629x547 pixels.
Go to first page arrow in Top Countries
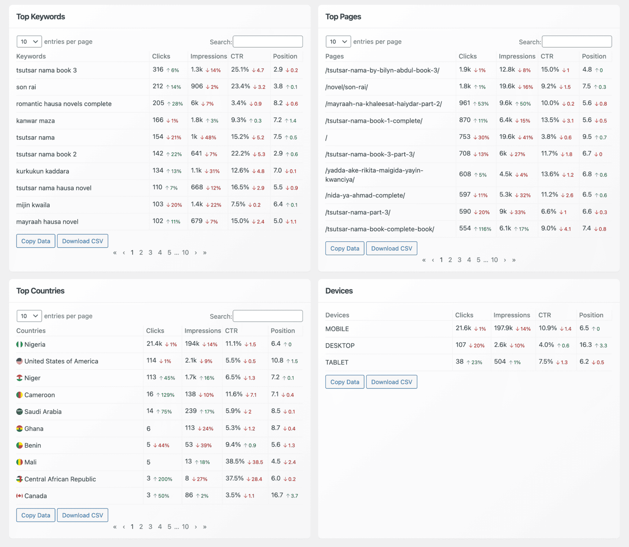[115, 527]
